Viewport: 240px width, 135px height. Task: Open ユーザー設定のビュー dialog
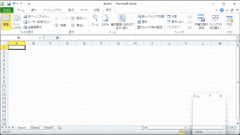(x=37, y=22)
